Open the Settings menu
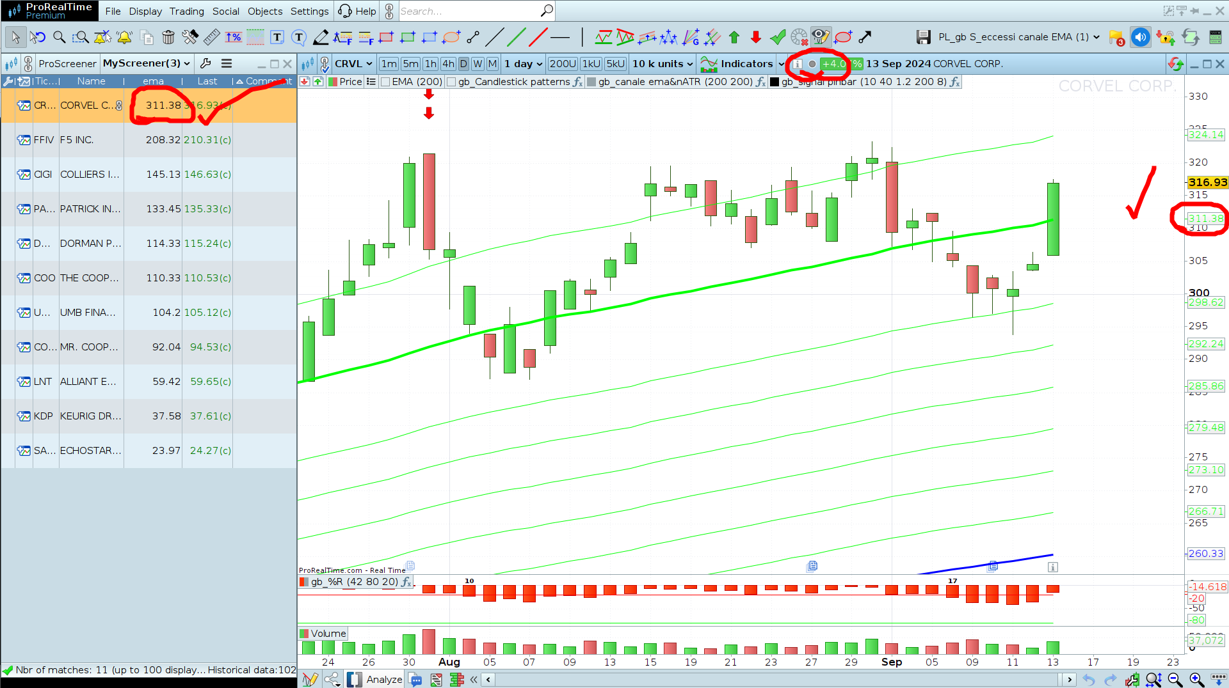Screen dimensions: 1229x688 [x=309, y=11]
